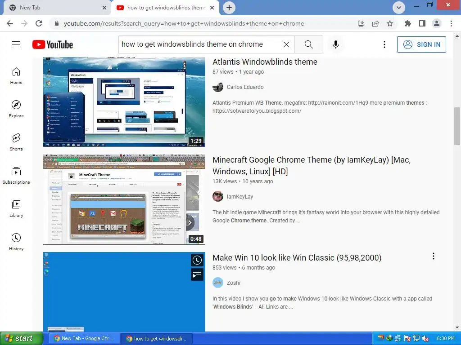461x345 pixels.
Task: Go to Home in the sidebar
Action: 16,76
